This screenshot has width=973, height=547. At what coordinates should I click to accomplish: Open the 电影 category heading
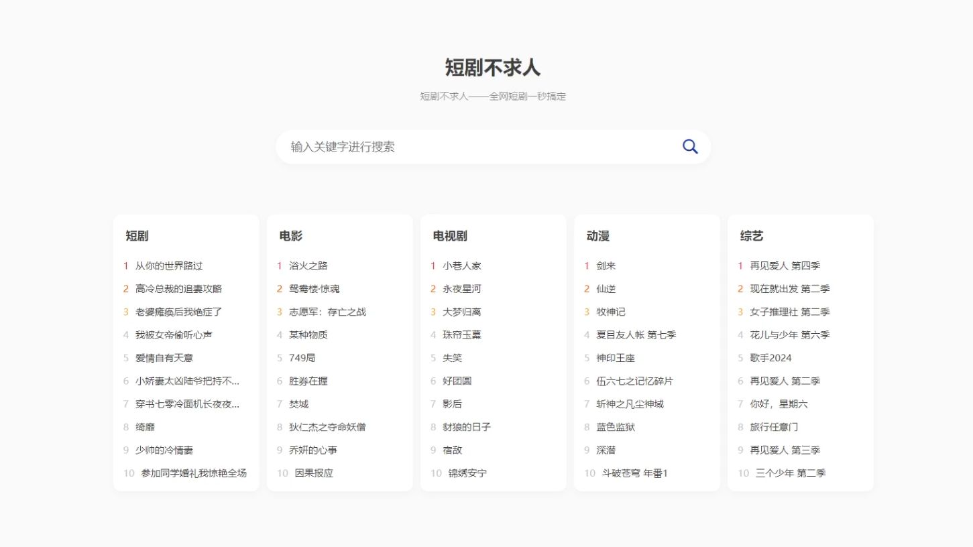(291, 236)
